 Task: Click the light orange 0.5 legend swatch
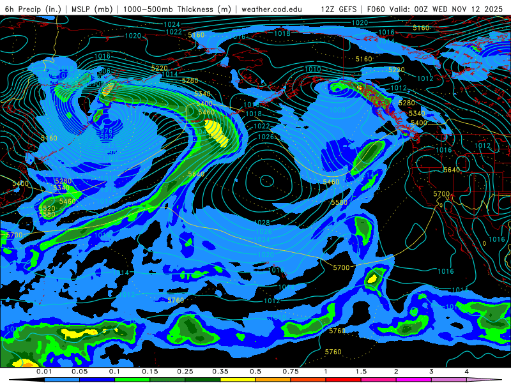pyautogui.click(x=273, y=380)
